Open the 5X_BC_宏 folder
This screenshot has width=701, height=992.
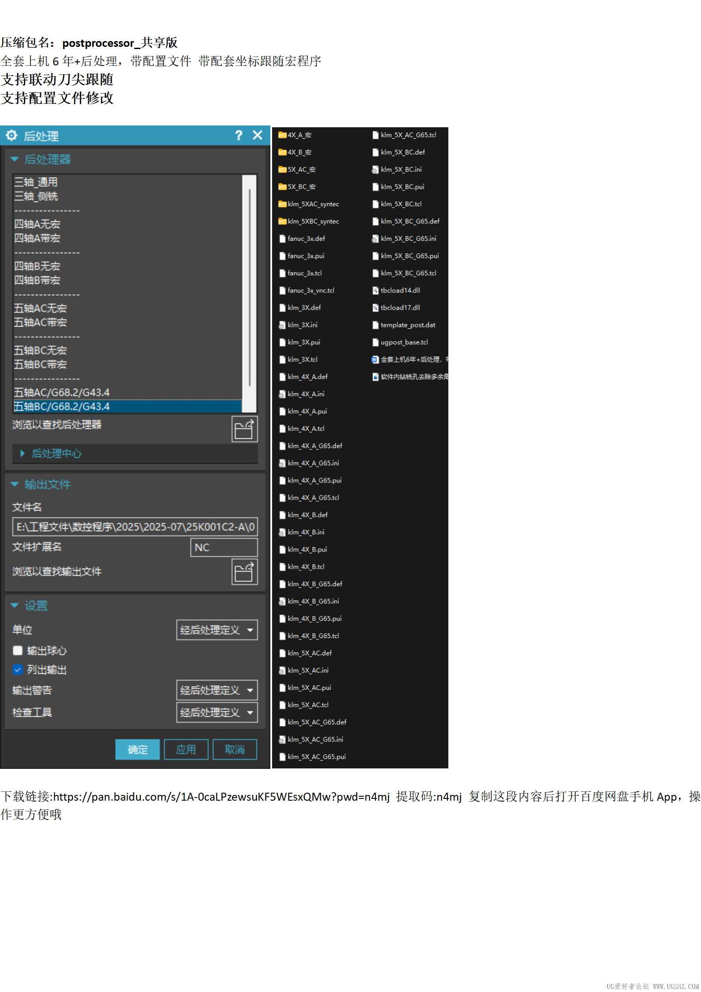[x=297, y=187]
